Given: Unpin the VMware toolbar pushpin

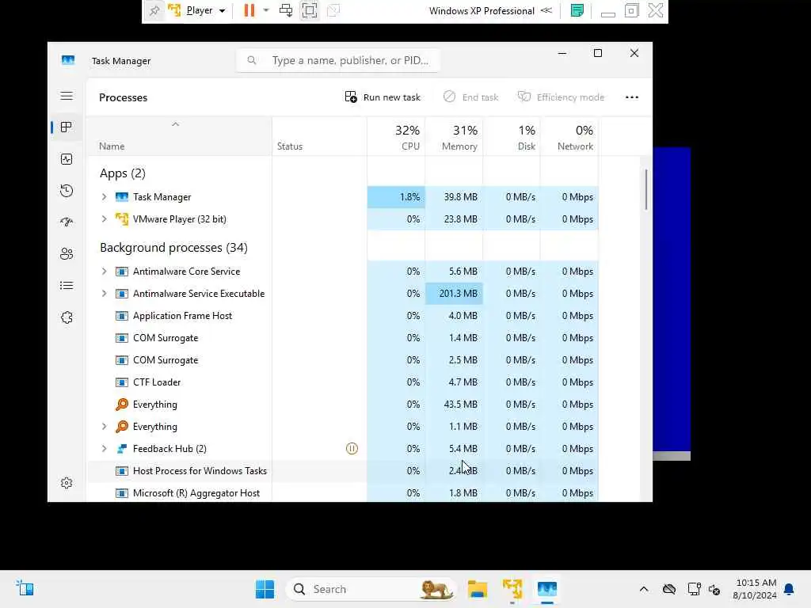Looking at the screenshot, I should point(154,10).
